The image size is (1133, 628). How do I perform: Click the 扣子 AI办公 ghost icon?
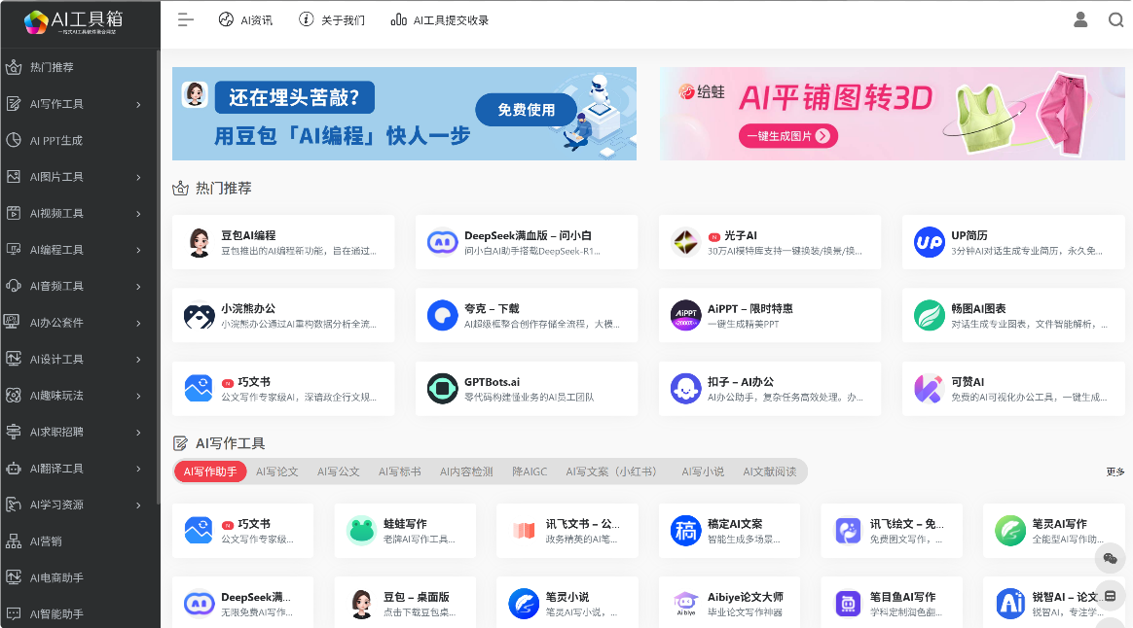pyautogui.click(x=685, y=389)
